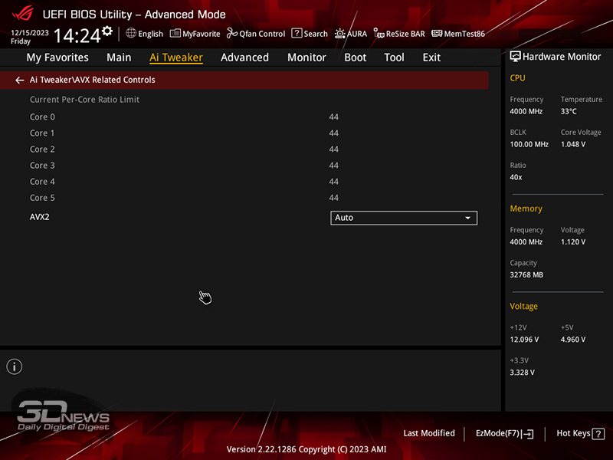This screenshot has height=460, width=613.
Task: Click the ROG logo icon
Action: coord(23,13)
